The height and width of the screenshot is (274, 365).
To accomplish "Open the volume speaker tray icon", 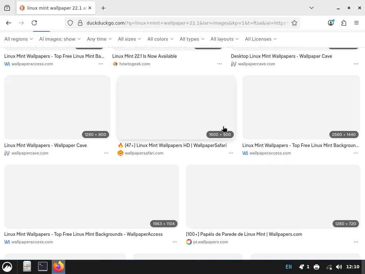I will [x=339, y=267].
